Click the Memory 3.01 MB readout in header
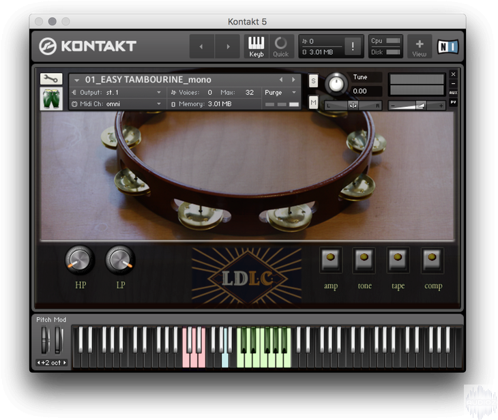The image size is (498, 420). coord(318,52)
